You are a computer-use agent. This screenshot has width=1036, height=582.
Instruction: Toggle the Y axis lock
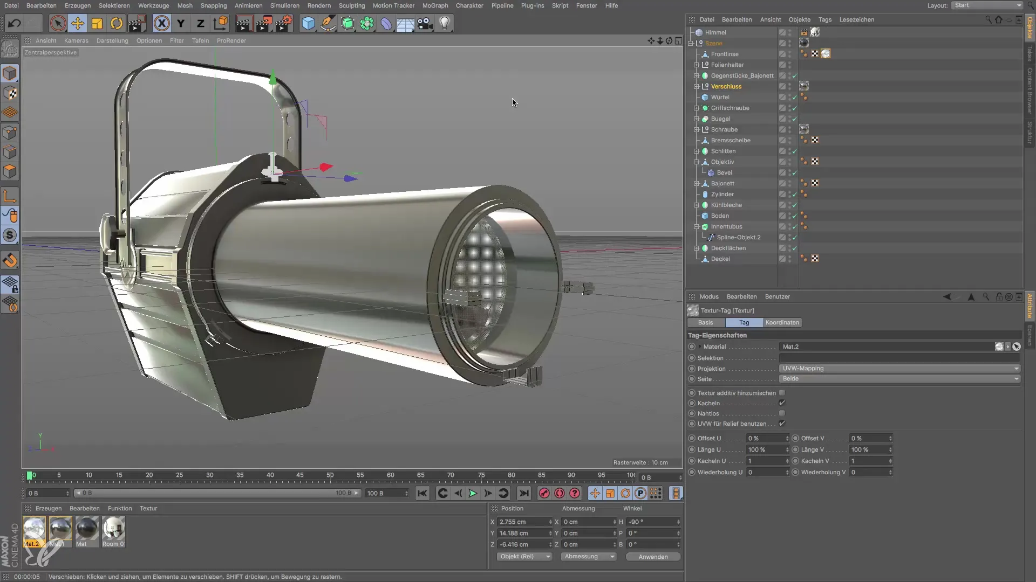[181, 24]
